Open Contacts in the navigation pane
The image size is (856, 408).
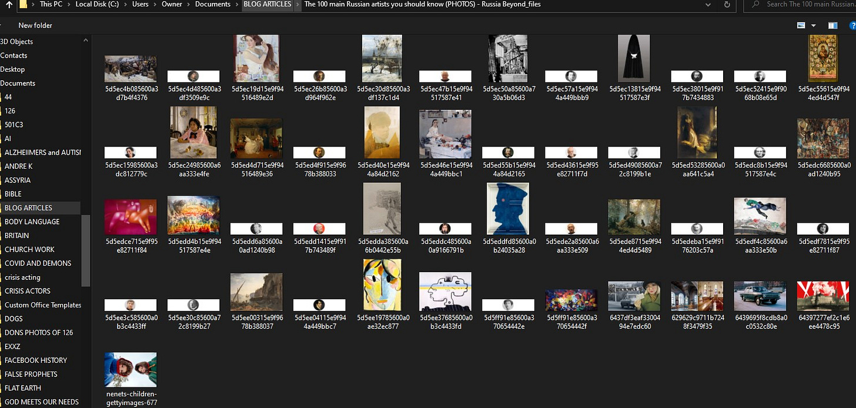pyautogui.click(x=14, y=55)
